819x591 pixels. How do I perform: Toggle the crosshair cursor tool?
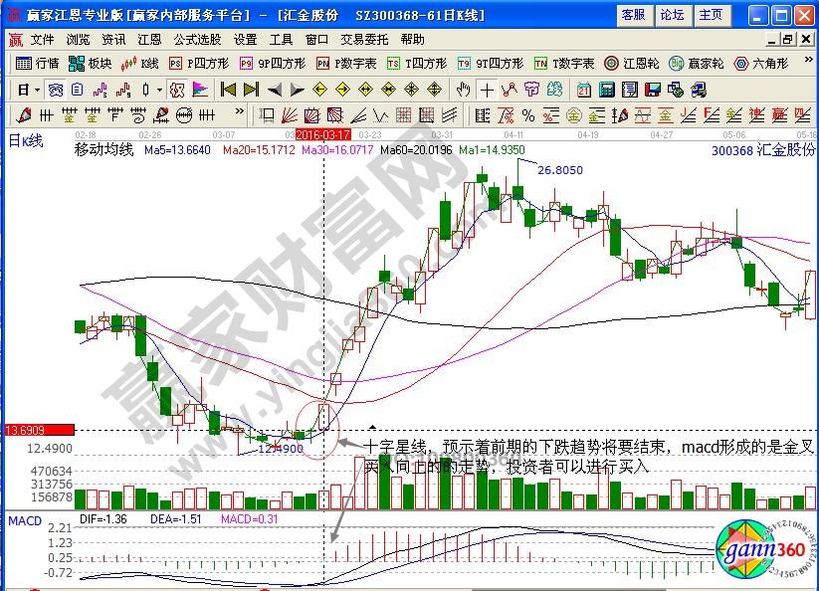click(x=486, y=89)
